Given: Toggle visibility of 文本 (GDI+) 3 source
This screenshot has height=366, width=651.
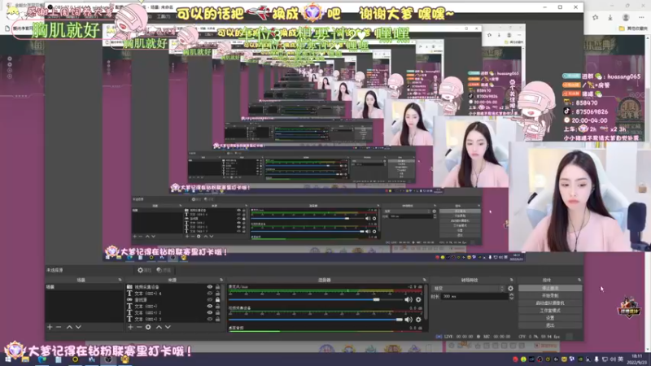Looking at the screenshot, I should point(210,319).
